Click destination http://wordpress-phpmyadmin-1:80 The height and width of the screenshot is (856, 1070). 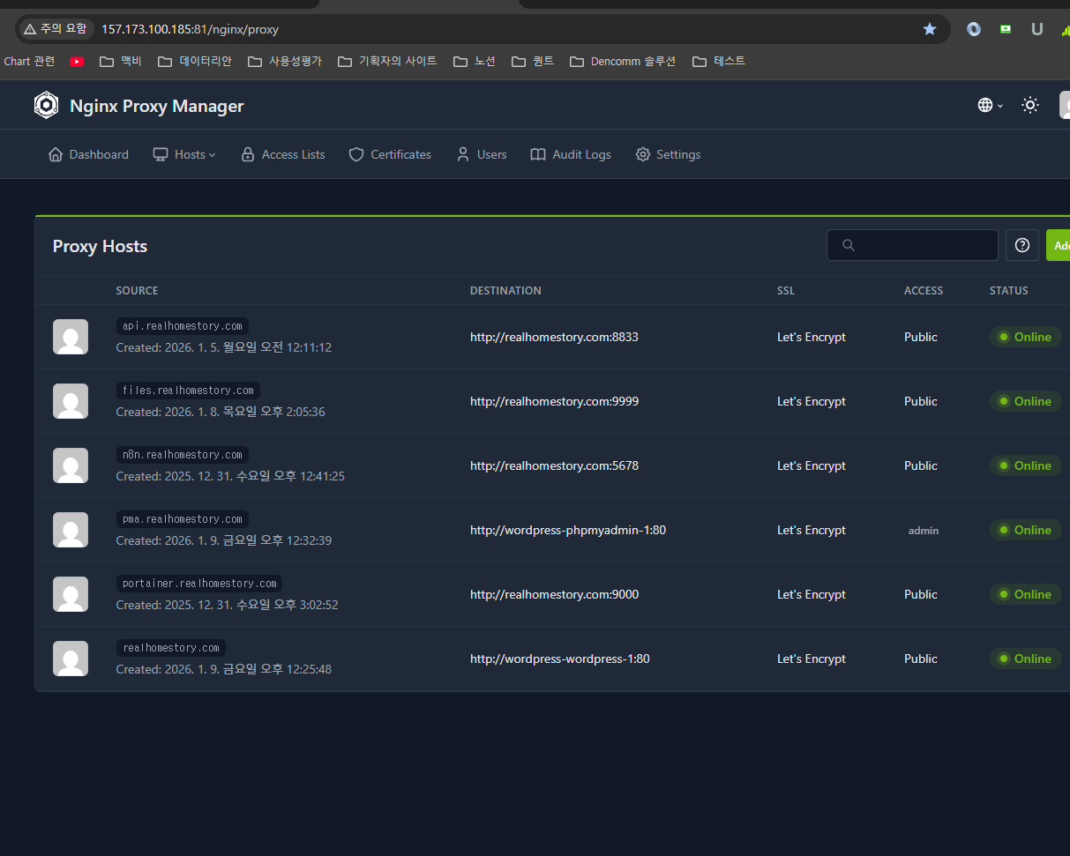[568, 530]
